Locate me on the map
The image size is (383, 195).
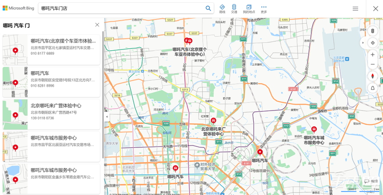click(x=373, y=43)
